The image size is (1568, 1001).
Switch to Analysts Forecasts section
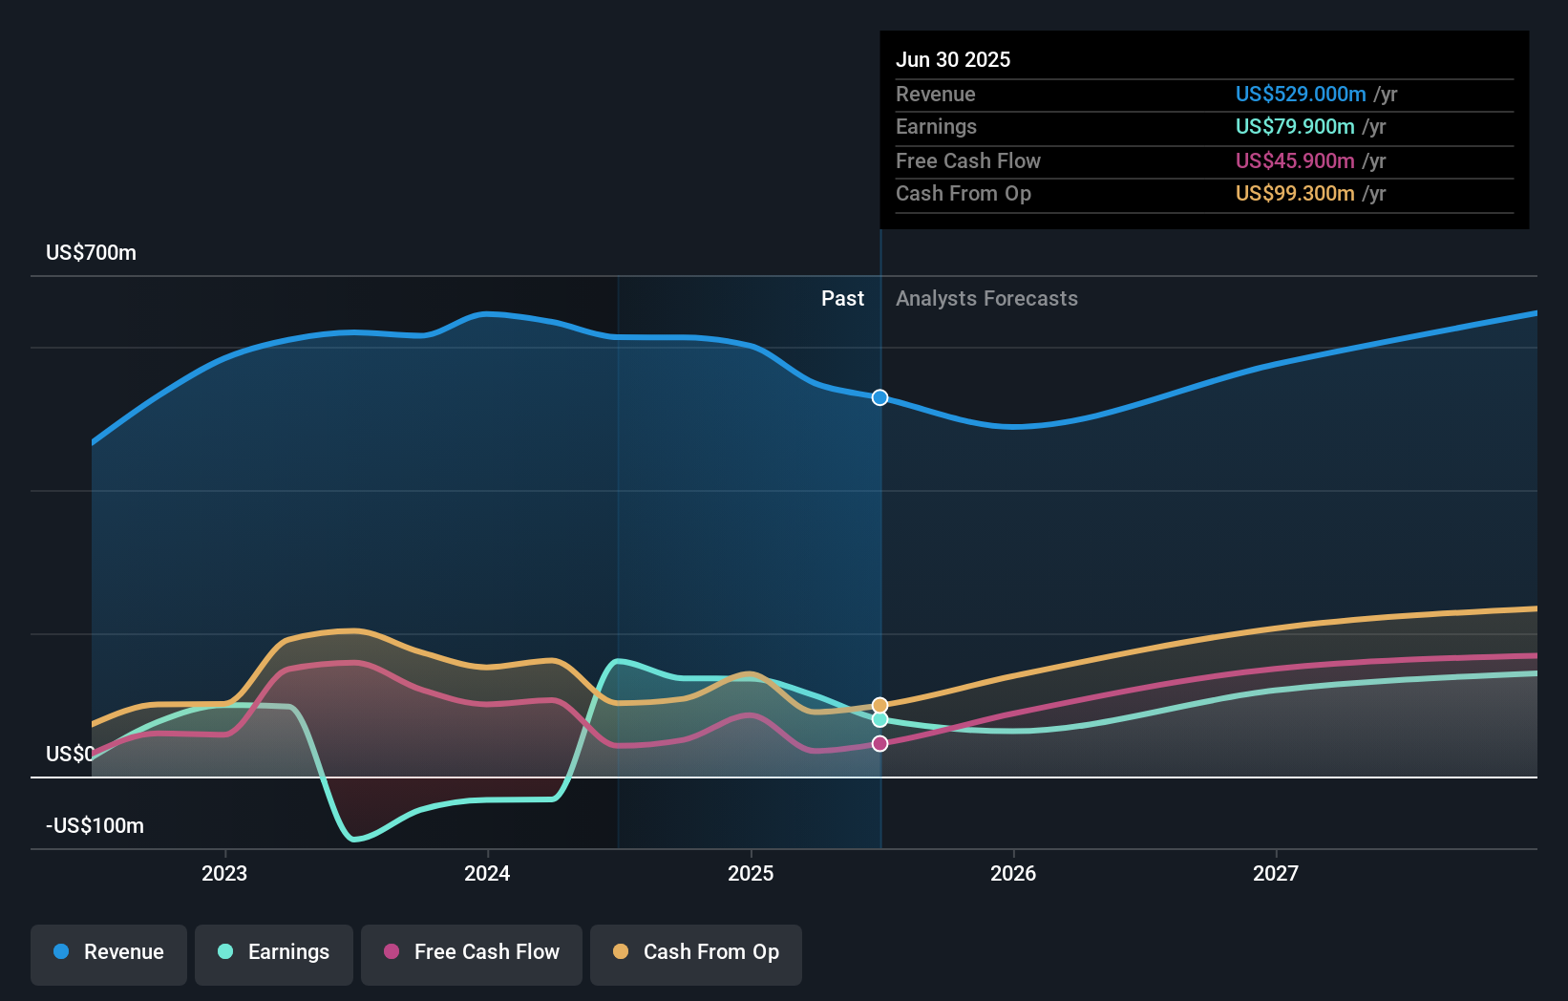tap(986, 298)
